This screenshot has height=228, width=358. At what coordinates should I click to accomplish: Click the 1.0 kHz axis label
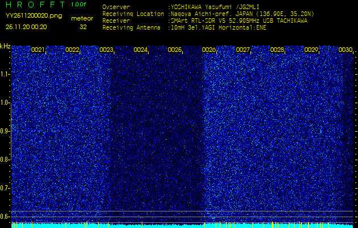point(5,103)
